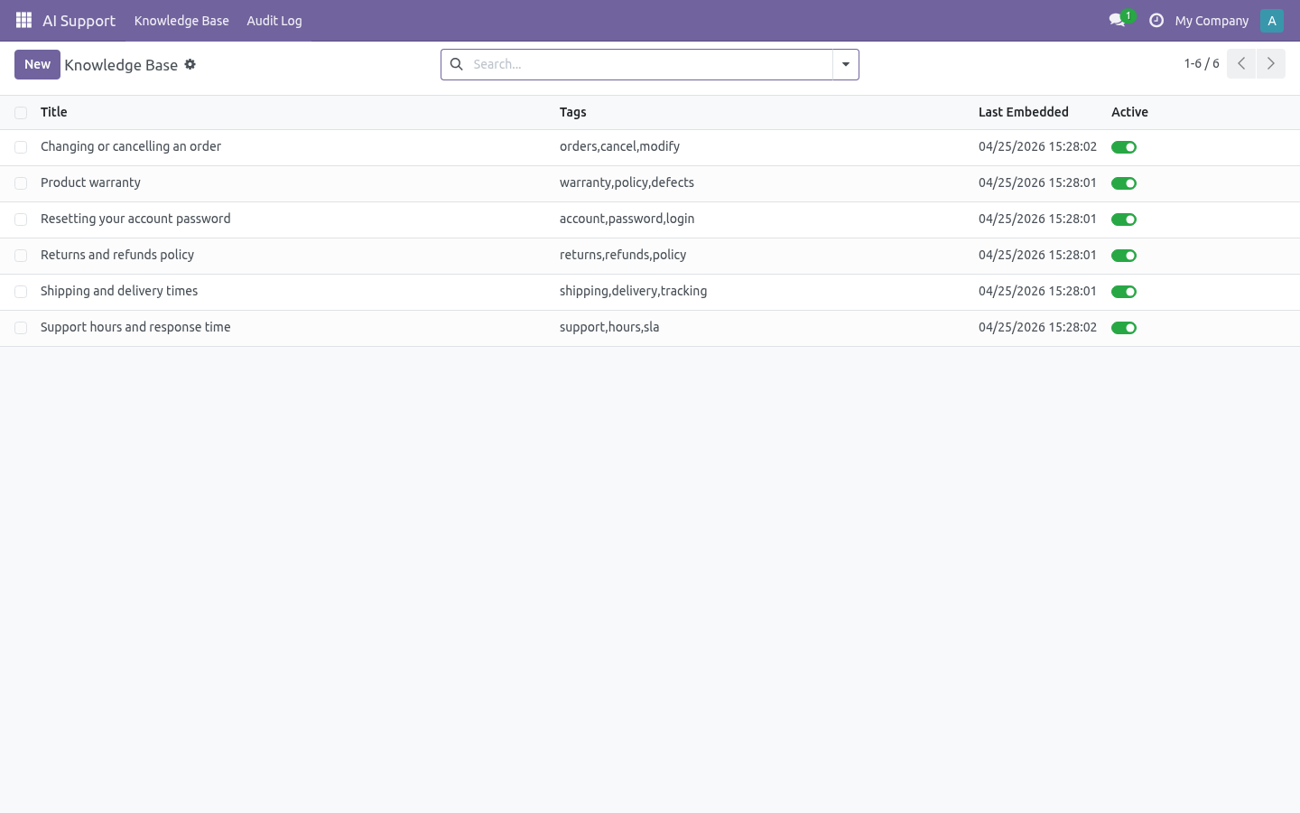Go to previous page arrow
This screenshot has width=1300, height=813.
pyautogui.click(x=1241, y=63)
